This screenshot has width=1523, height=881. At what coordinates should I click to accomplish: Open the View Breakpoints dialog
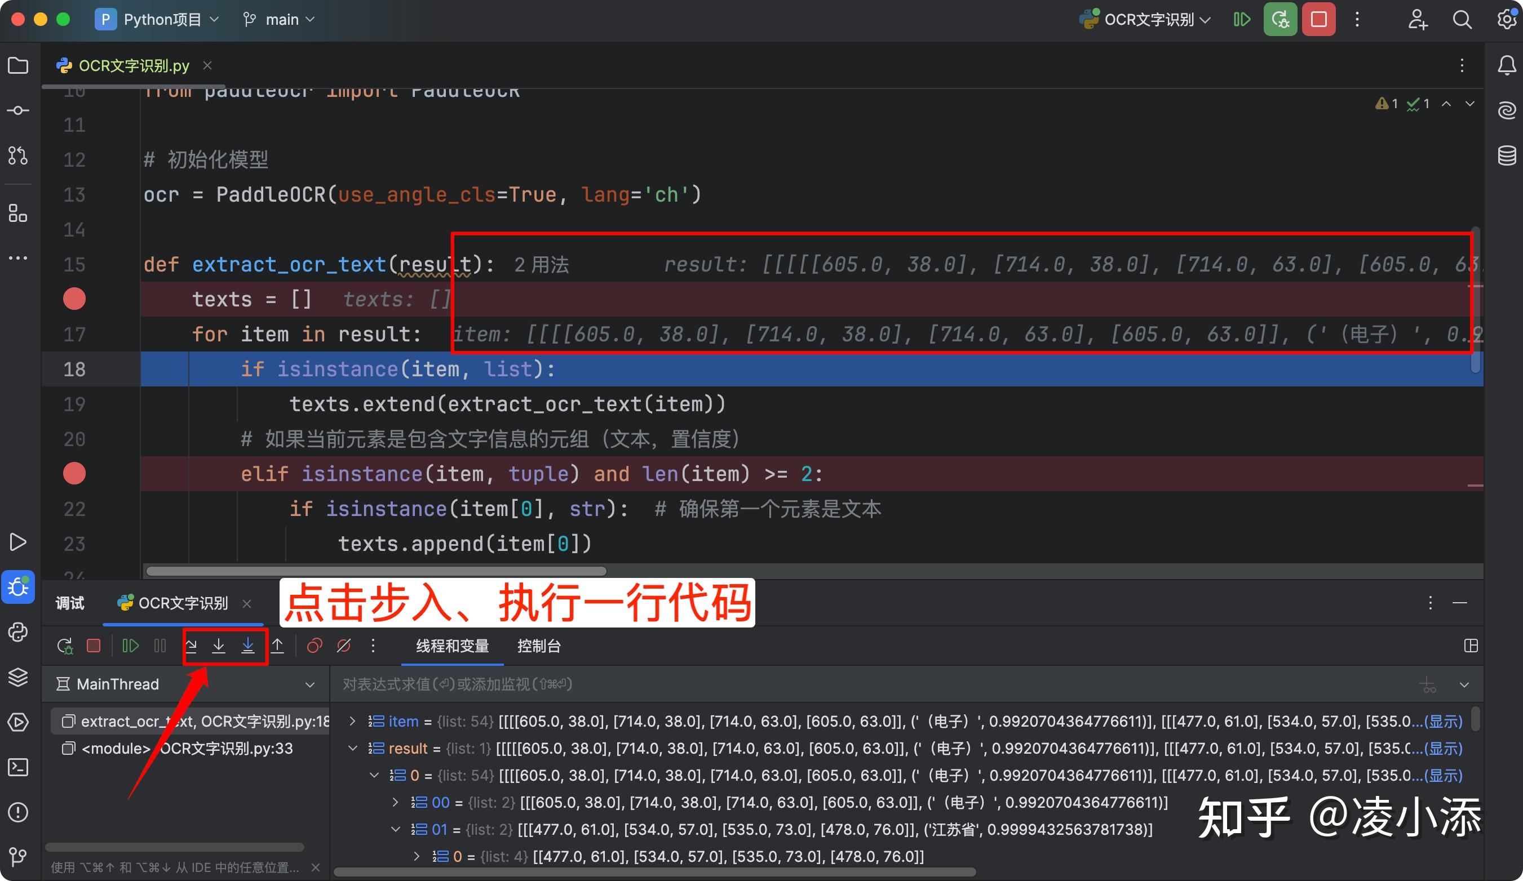[x=313, y=646]
